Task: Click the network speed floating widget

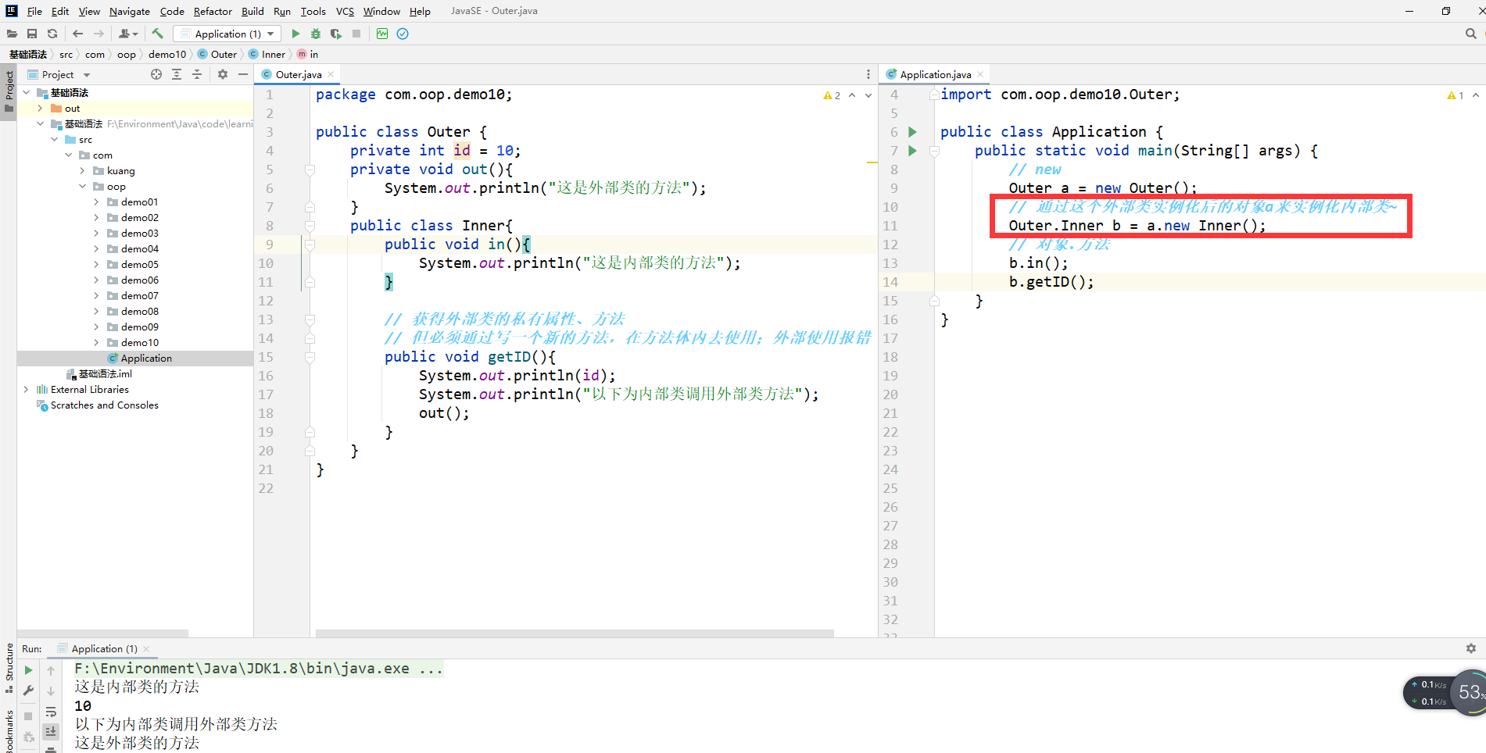Action: pyautogui.click(x=1445, y=693)
